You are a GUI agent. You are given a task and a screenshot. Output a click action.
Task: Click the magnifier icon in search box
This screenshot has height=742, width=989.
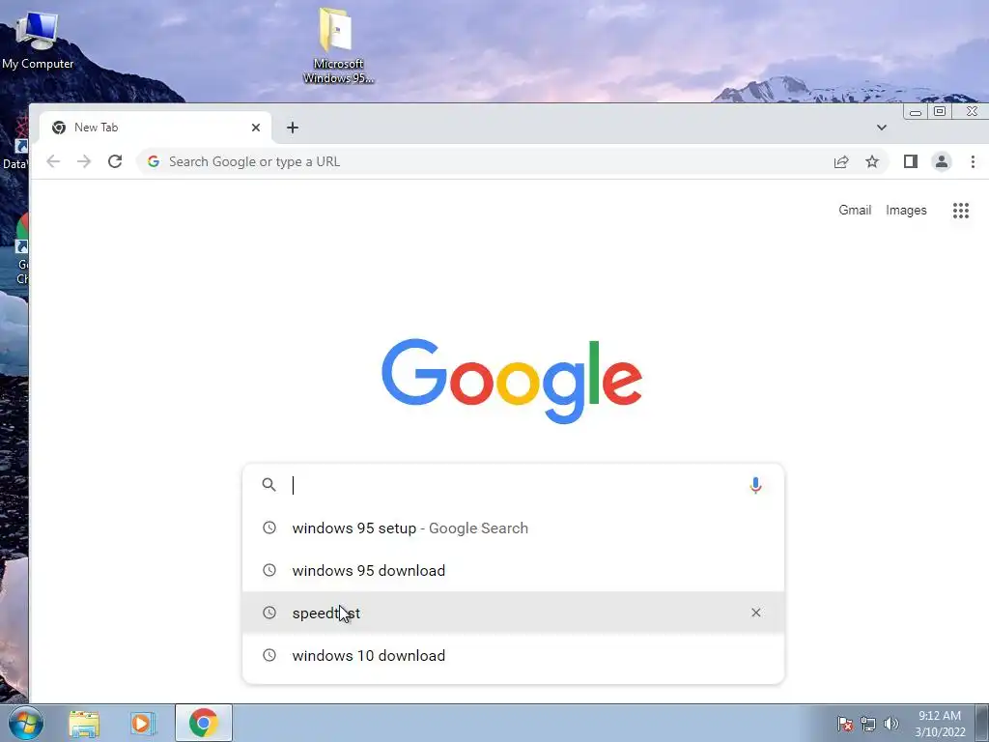[x=269, y=485]
